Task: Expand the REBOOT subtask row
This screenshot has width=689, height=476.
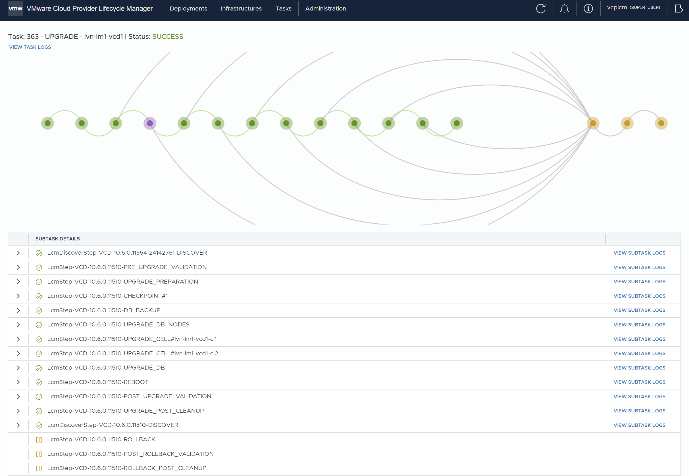Action: 18,382
